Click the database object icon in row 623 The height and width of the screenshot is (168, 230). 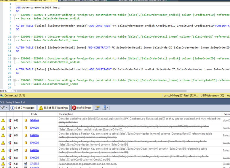[x=26, y=128]
